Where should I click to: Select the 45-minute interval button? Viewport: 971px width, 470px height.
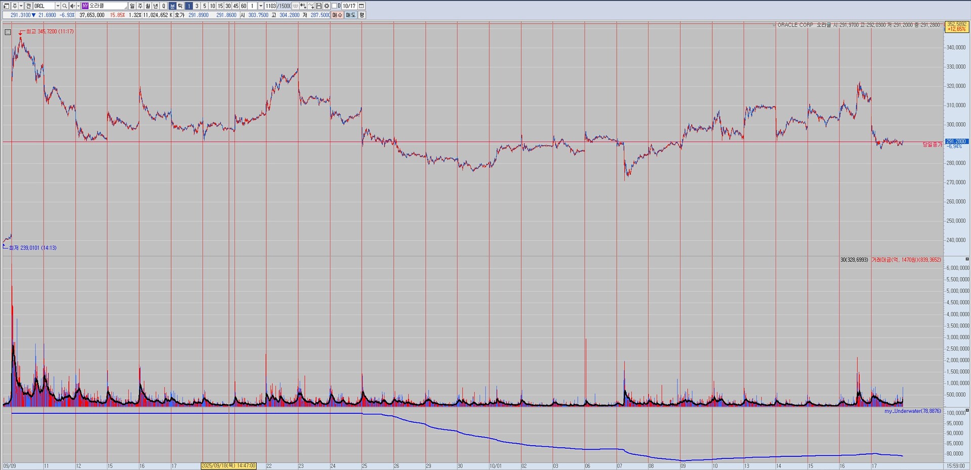[x=236, y=6]
